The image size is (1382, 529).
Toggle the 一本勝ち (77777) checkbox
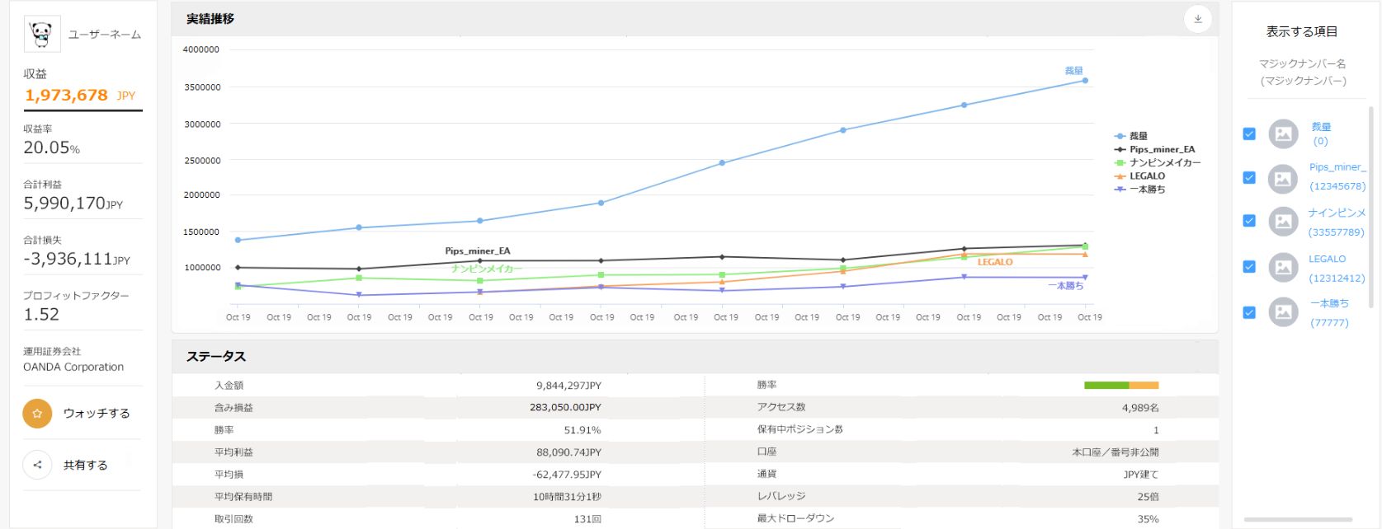[1249, 312]
